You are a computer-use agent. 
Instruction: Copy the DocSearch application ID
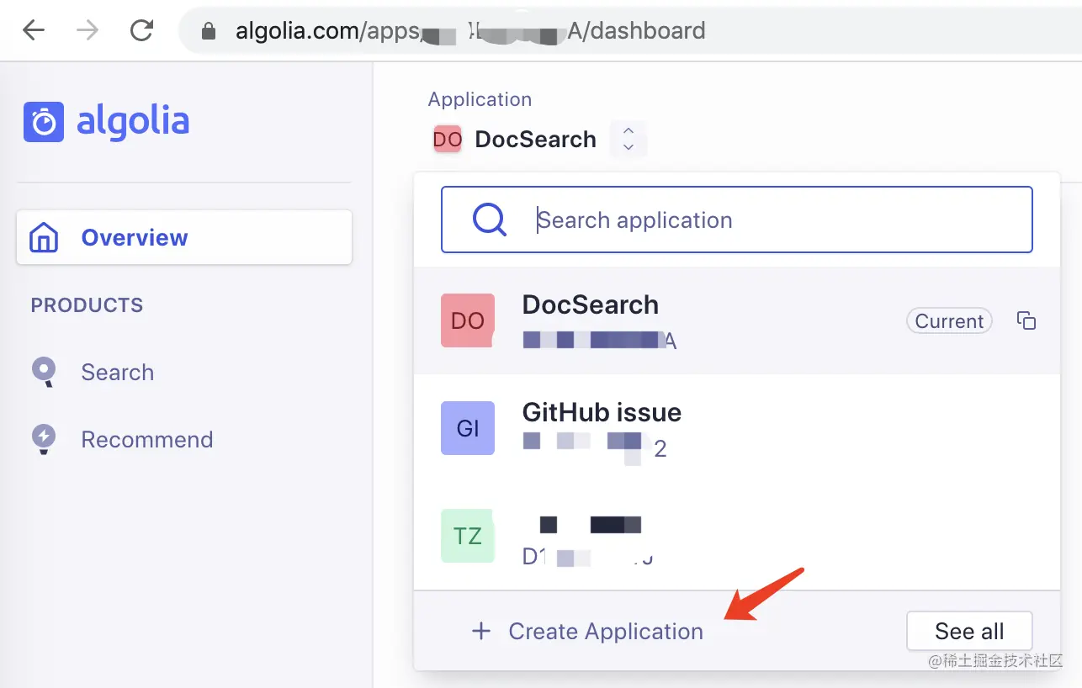[1026, 320]
